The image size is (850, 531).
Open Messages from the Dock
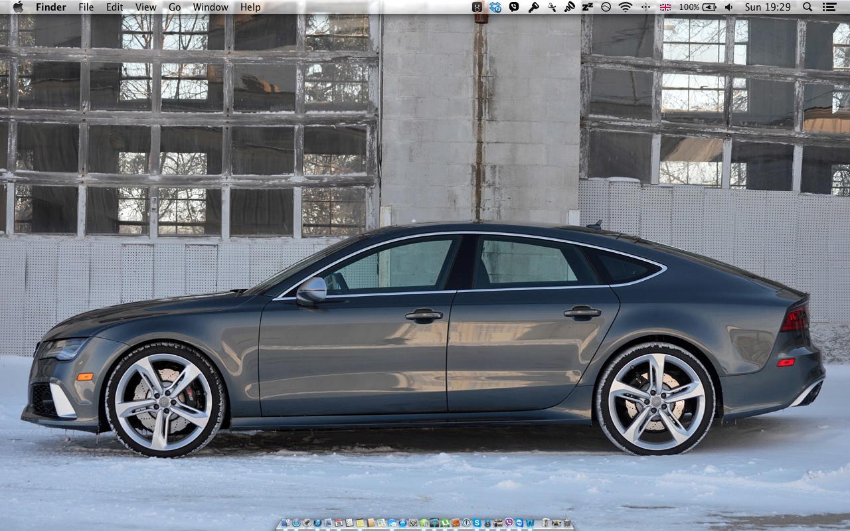(x=392, y=523)
